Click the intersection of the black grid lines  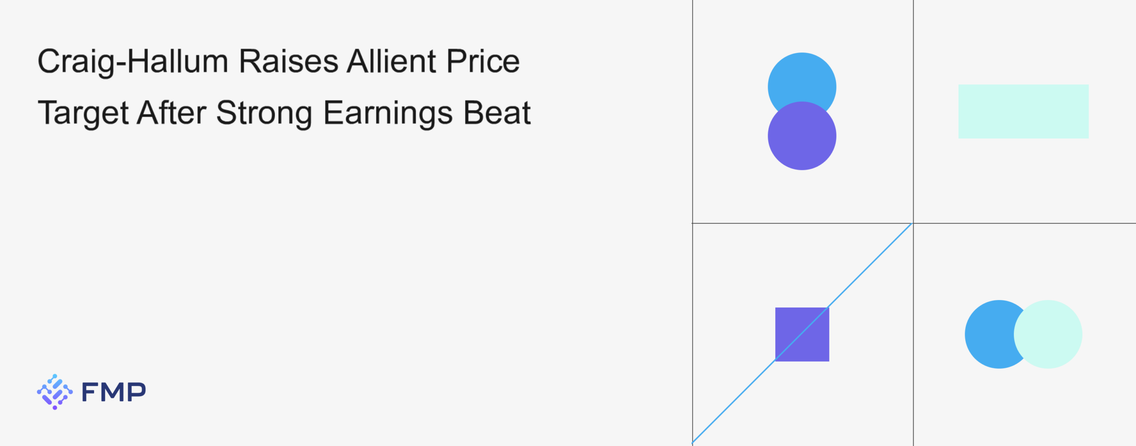(913, 223)
